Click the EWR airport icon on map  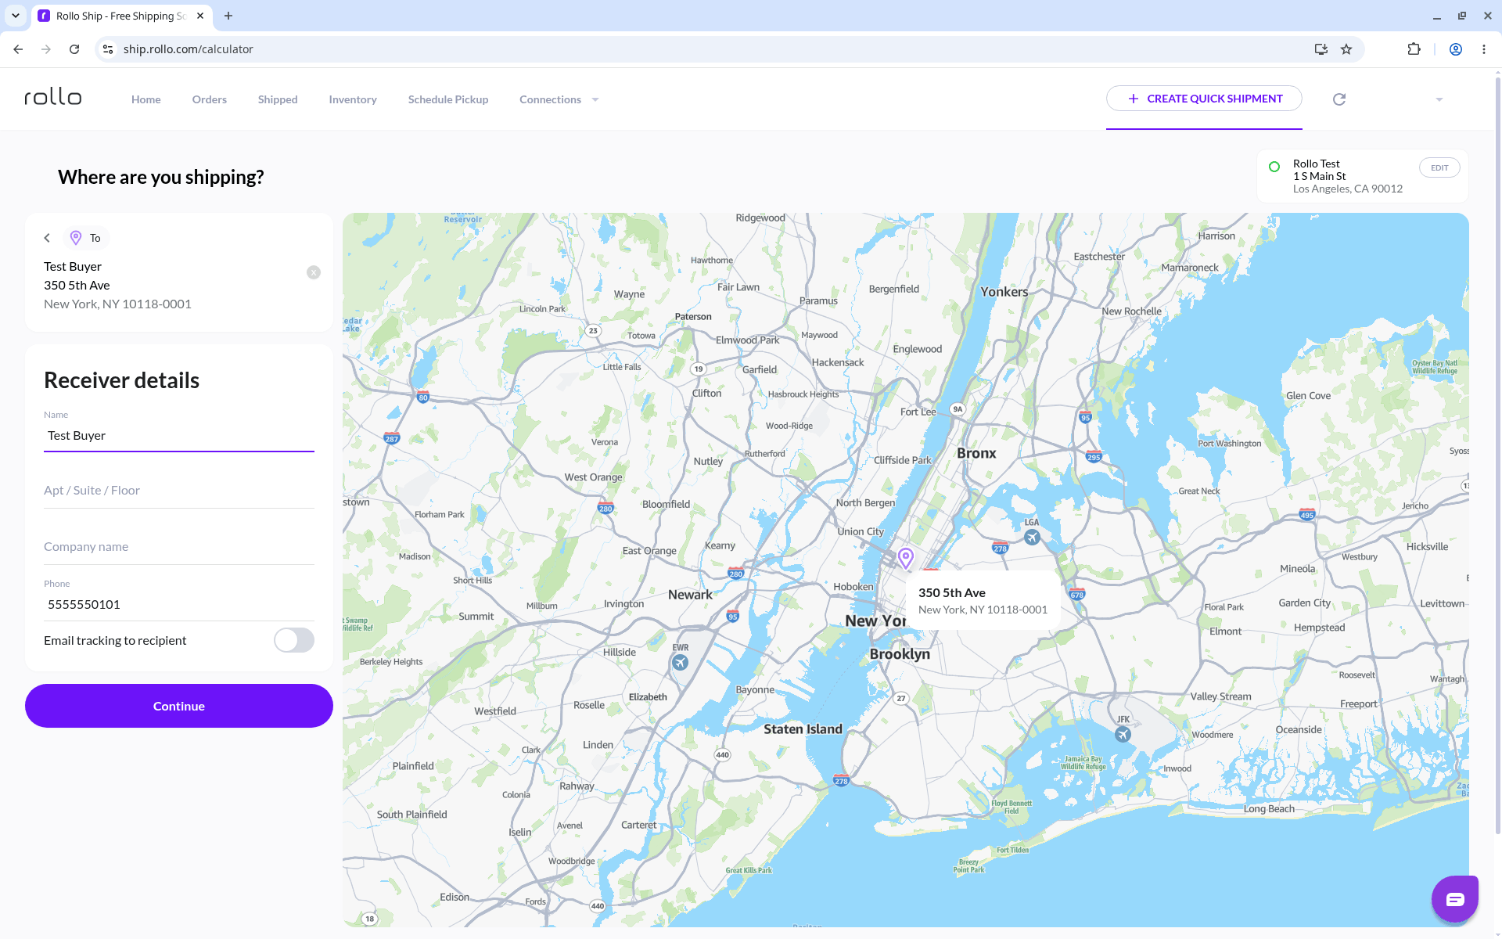681,663
